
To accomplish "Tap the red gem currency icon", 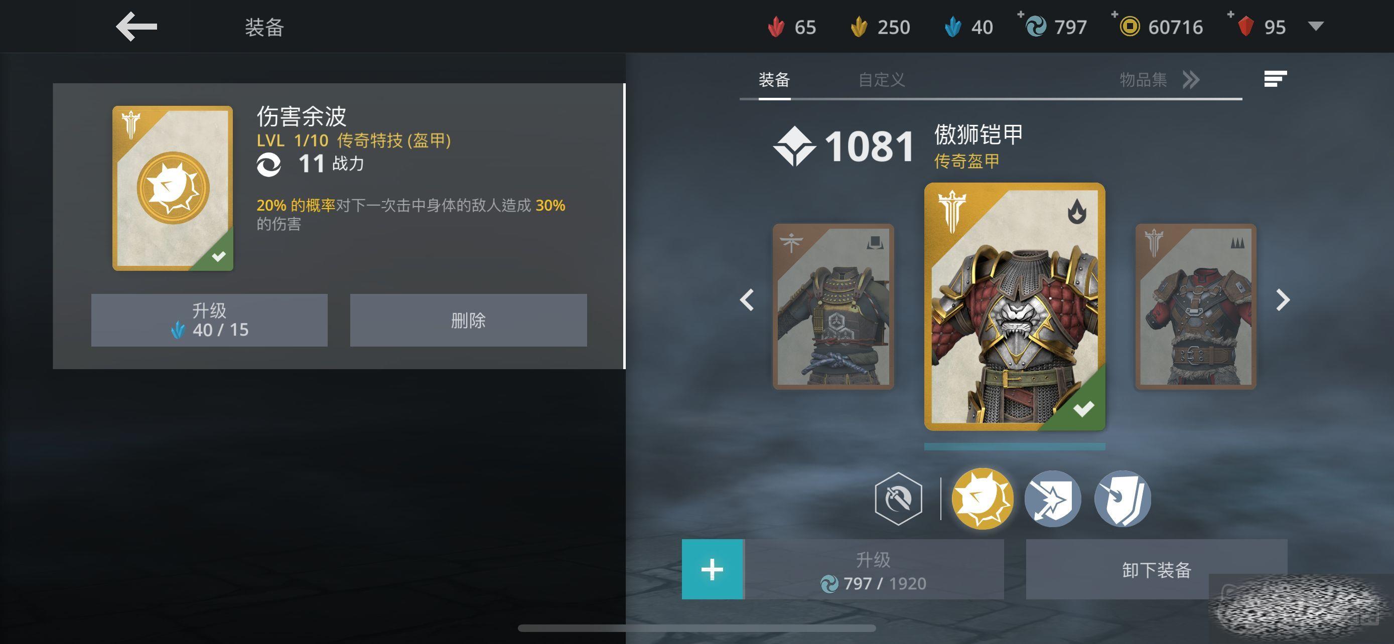I will click(1245, 27).
